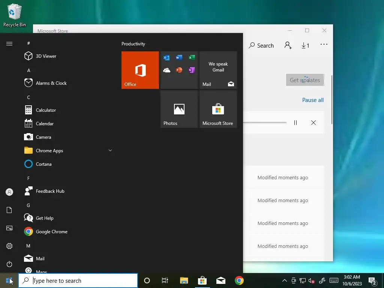Image resolution: width=384 pixels, height=288 pixels.
Task: Open Settings gear in Start sidebar
Action: pos(9,246)
